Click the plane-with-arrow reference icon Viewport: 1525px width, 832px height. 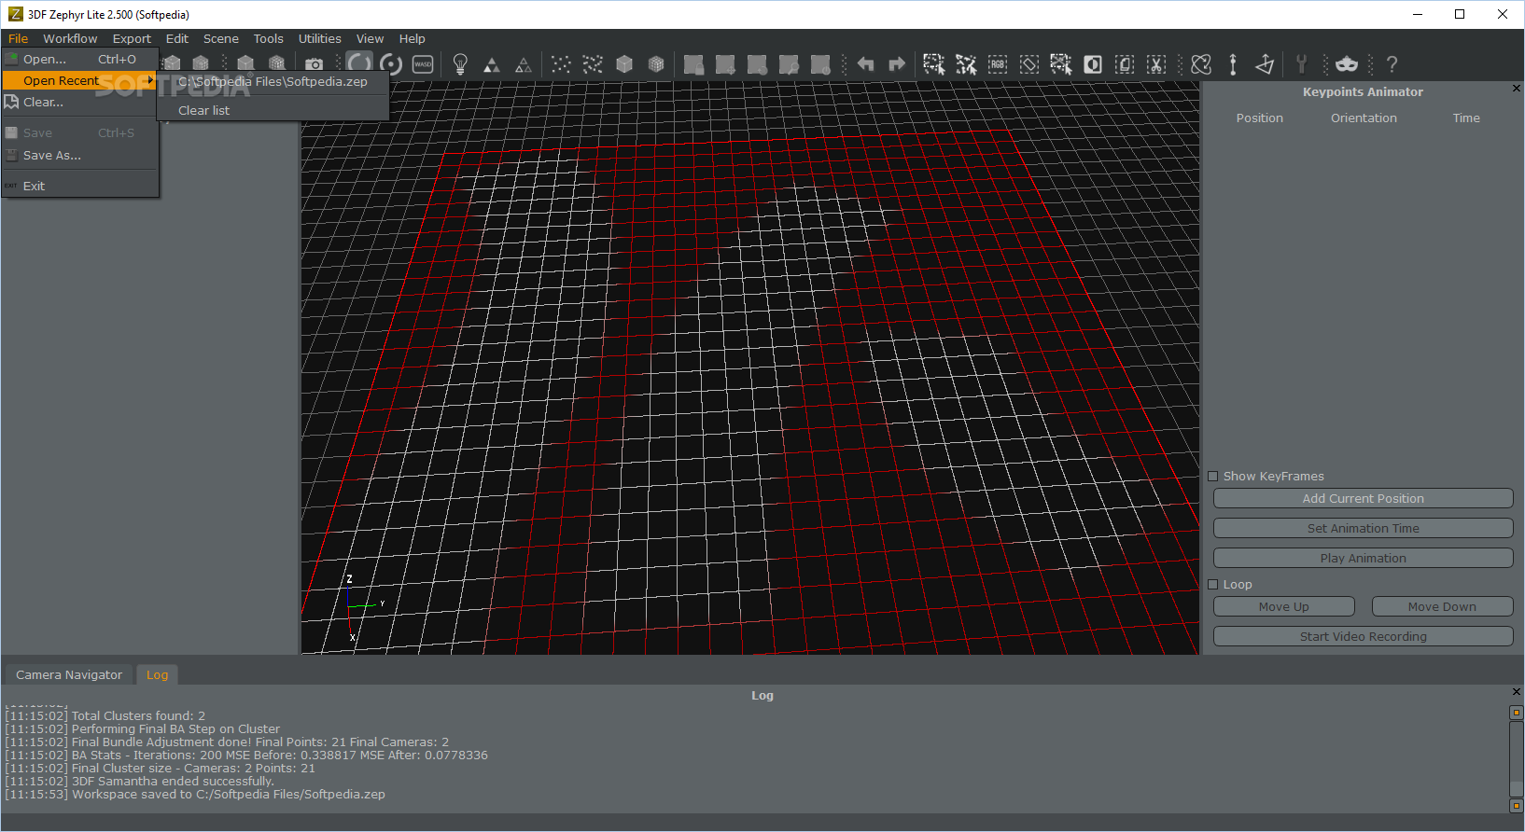(1265, 64)
